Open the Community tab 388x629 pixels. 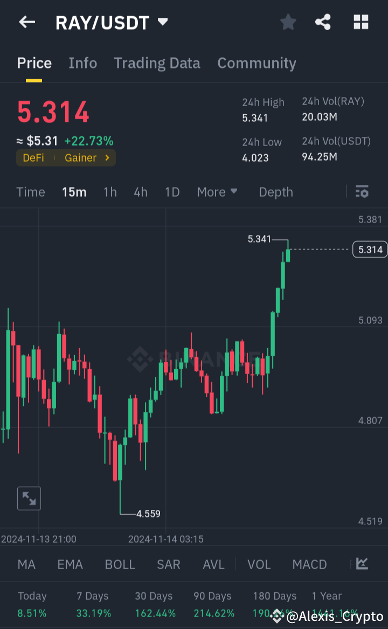(257, 63)
